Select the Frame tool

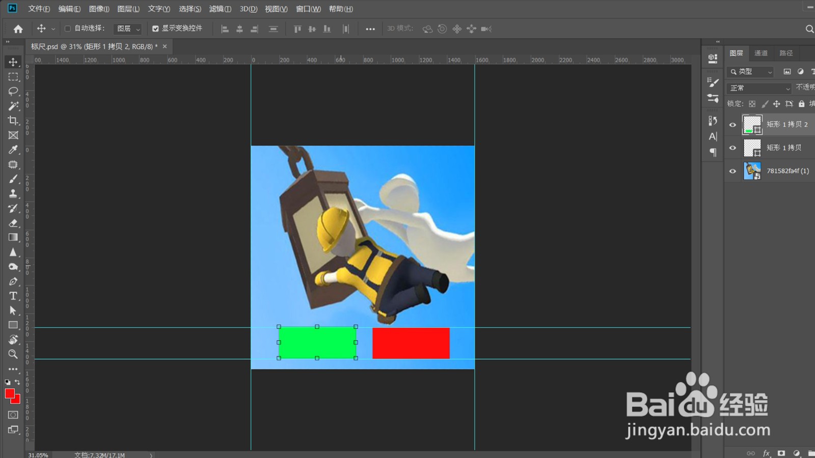(13, 135)
